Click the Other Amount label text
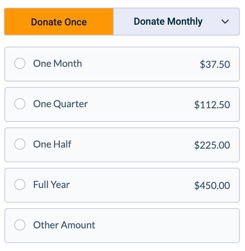This screenshot has height=251, width=245. (x=64, y=225)
